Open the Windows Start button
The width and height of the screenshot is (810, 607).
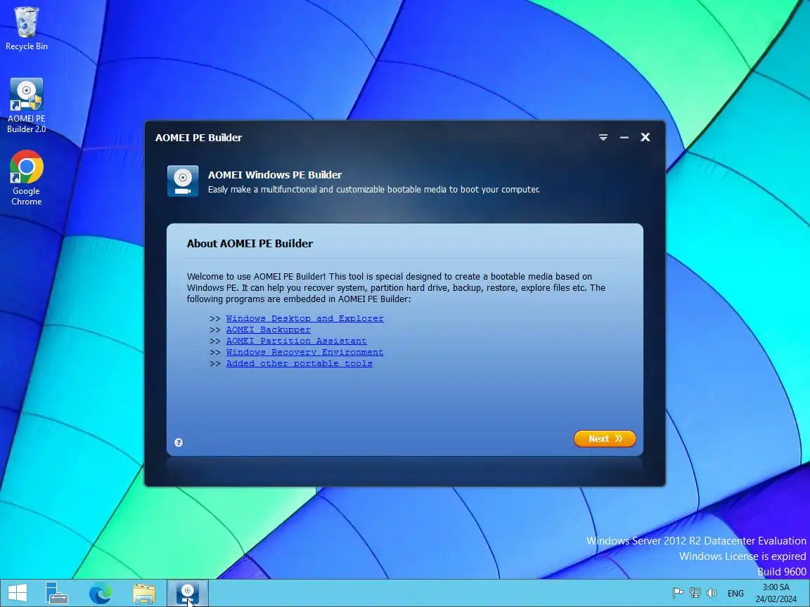coord(17,593)
